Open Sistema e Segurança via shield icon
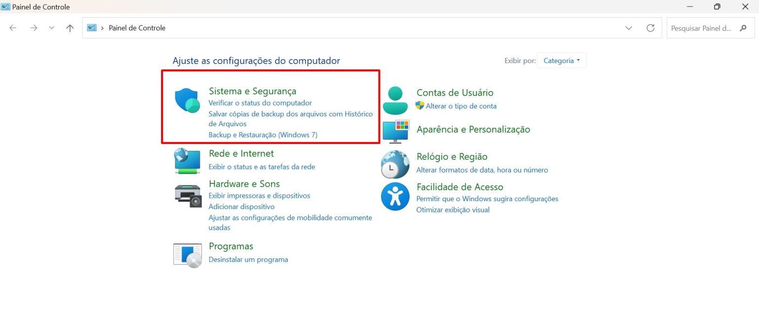Screen dimensions: 759x316 point(187,100)
